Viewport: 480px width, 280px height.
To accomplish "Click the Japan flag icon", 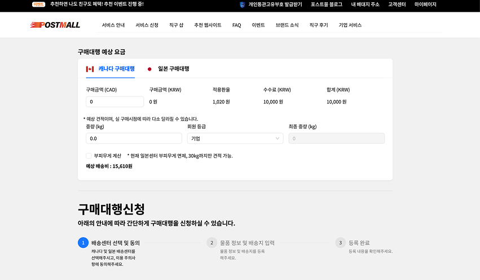I will point(149,69).
